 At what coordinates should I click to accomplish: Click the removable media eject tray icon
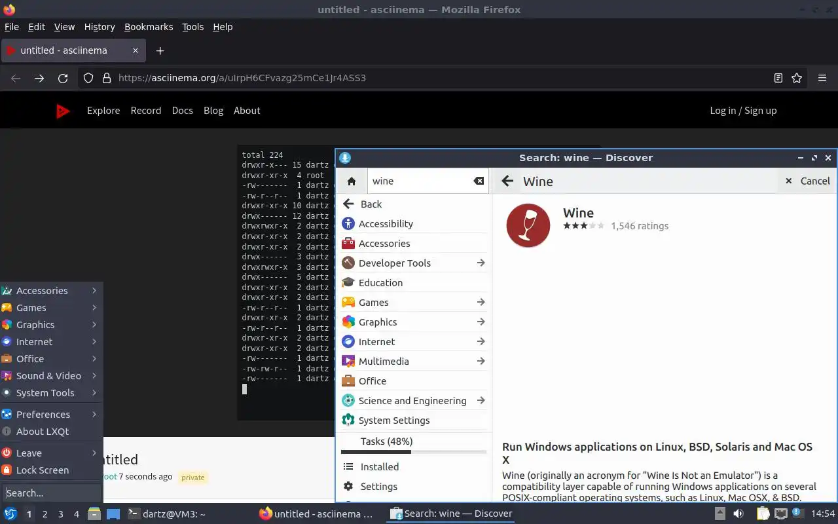click(720, 514)
